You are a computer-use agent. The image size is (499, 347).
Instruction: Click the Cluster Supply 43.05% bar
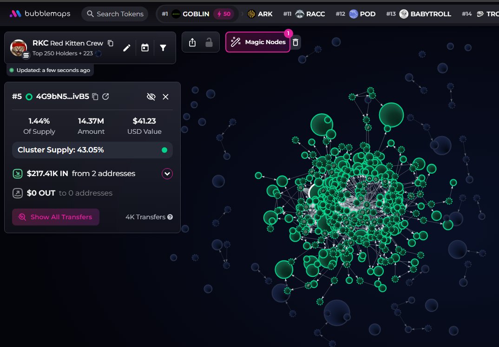pos(92,150)
